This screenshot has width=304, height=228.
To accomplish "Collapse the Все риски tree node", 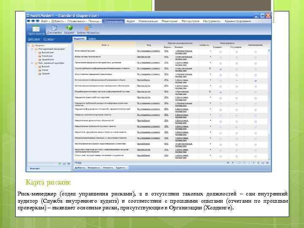I will click(x=29, y=46).
